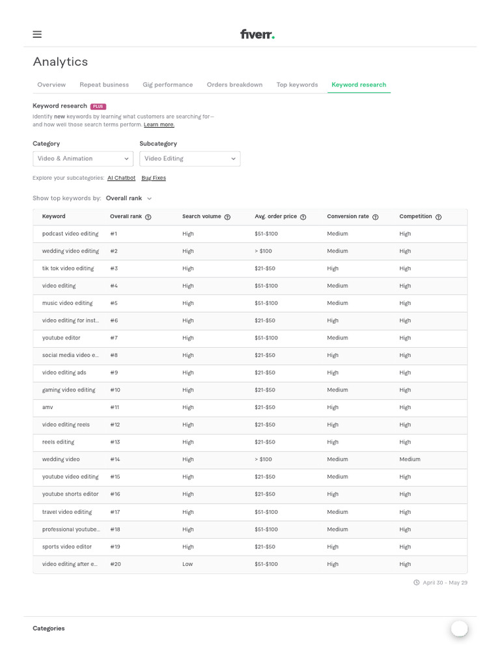Viewport: 500px width, 667px height.
Task: Open the Category dropdown
Action: coord(83,159)
